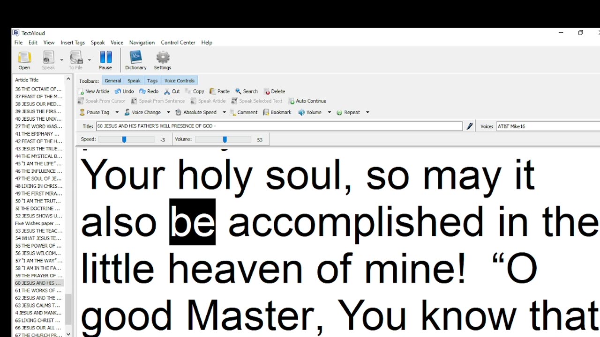Open the Voice menu
Screen dimensions: 600x337
point(117,43)
